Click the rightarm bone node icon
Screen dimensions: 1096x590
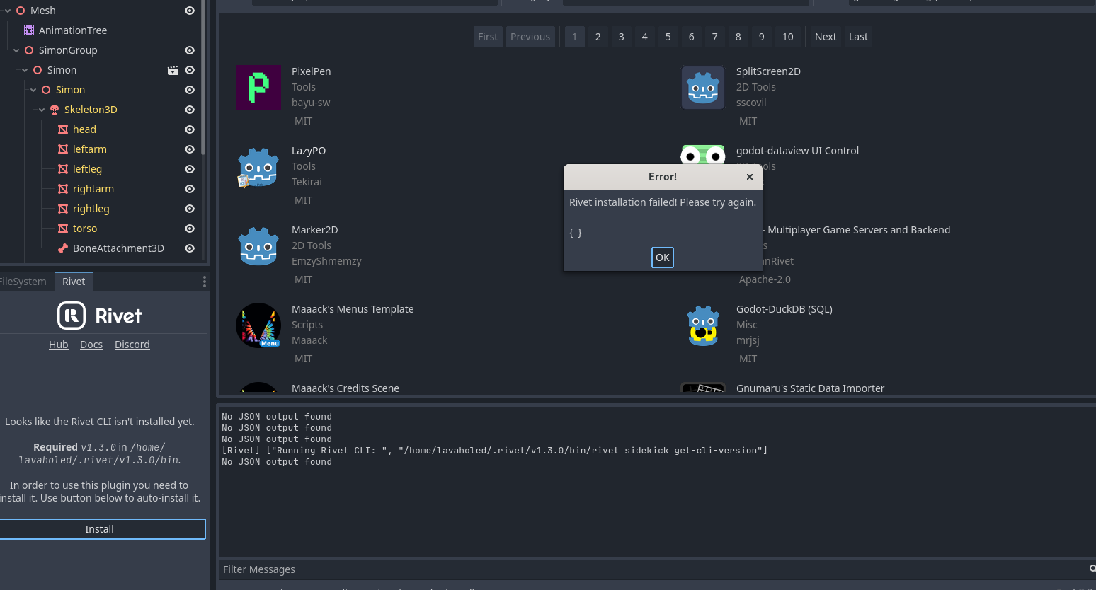pos(63,189)
